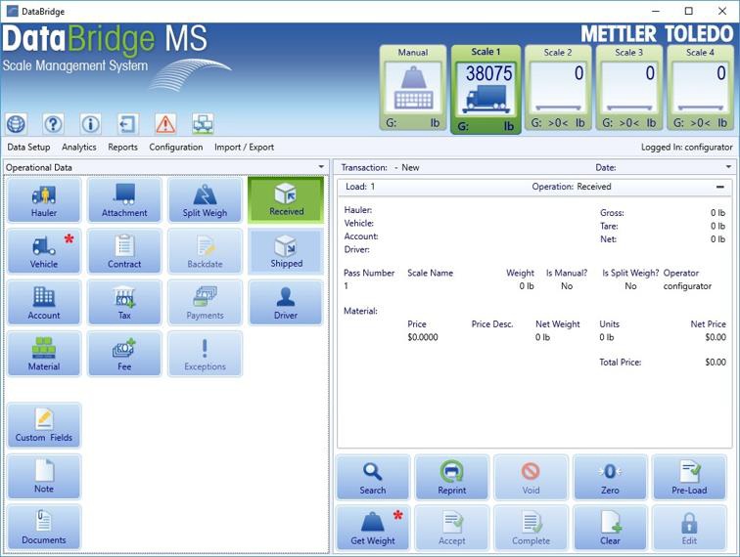Open the Vehicle selection button
The height and width of the screenshot is (557, 740).
(x=44, y=251)
